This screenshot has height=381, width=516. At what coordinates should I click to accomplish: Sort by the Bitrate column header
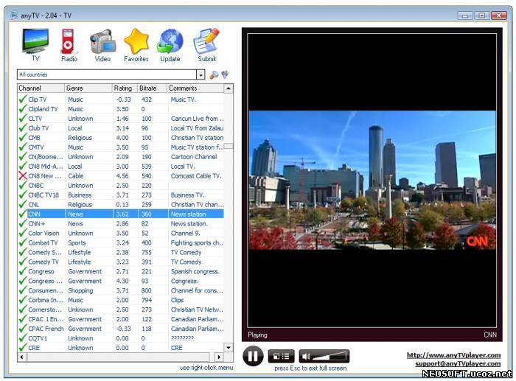(x=152, y=88)
